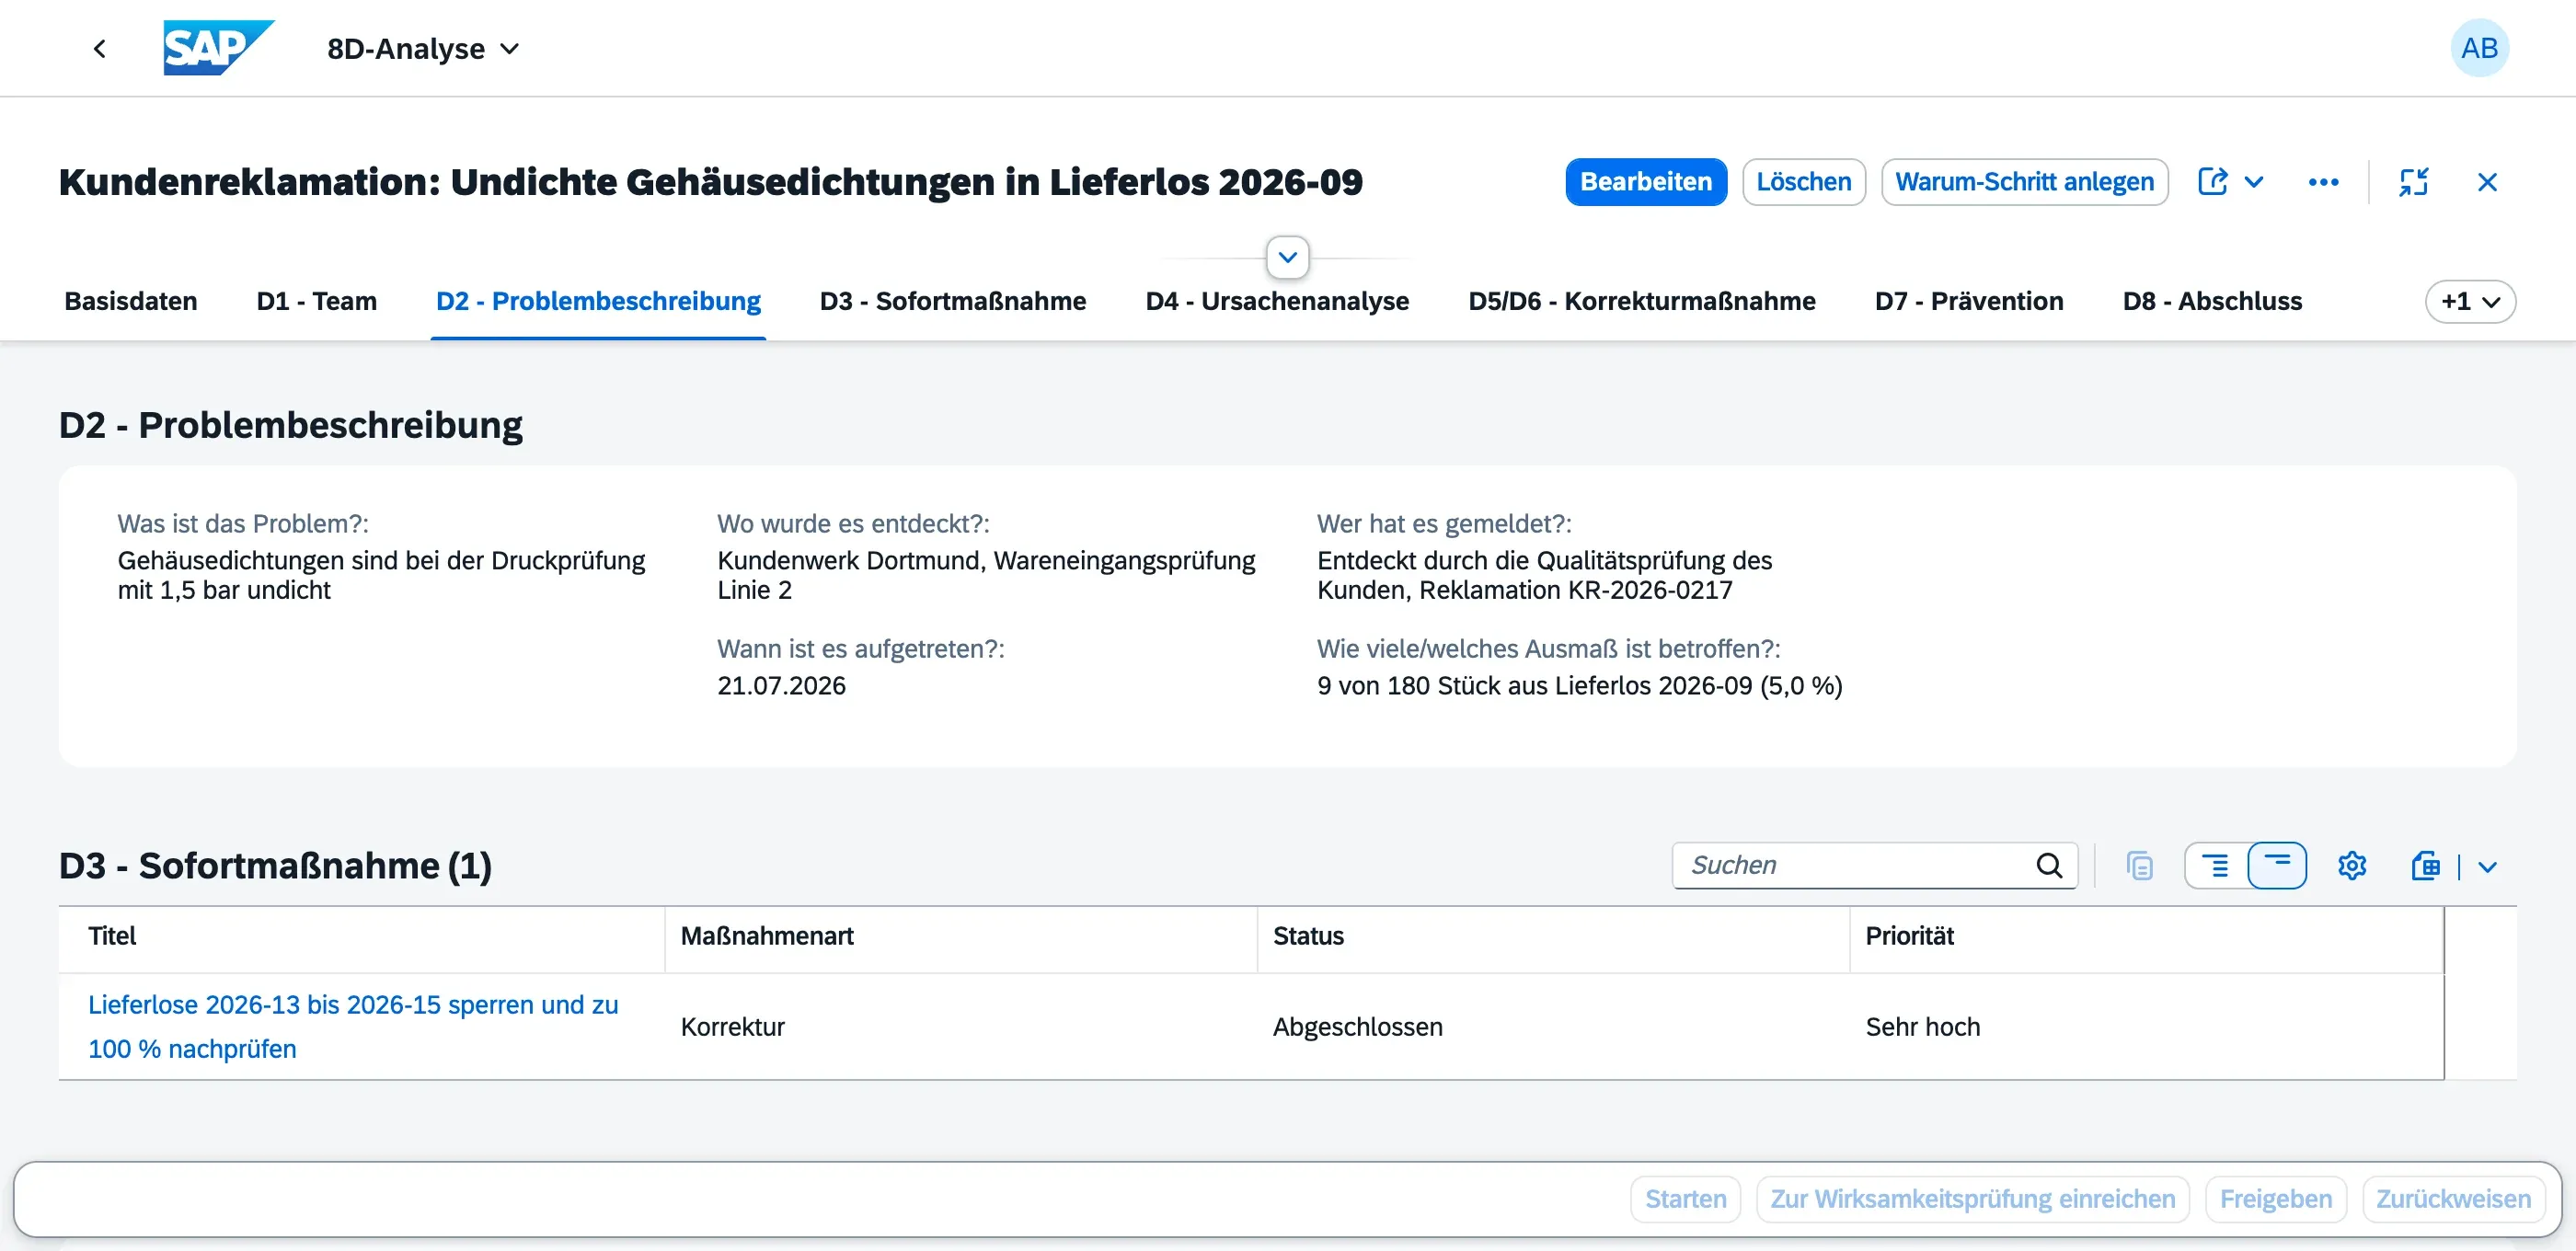Click the Kundenreklamation page title
2576x1251 pixels.
point(711,182)
